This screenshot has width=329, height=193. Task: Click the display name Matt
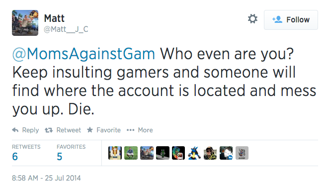[54, 18]
